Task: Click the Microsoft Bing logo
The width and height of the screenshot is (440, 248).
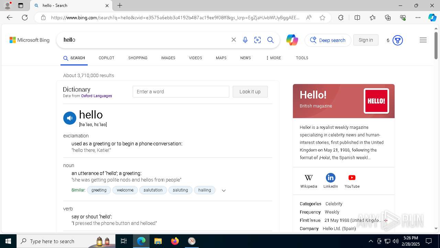Action: click(30, 40)
